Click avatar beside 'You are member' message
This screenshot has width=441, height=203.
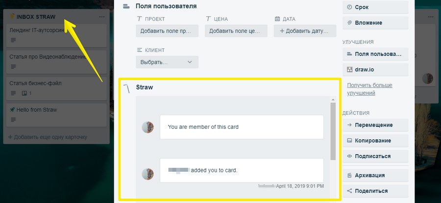tap(147, 127)
